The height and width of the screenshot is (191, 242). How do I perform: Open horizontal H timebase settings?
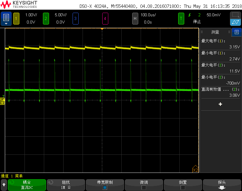click(x=135, y=19)
